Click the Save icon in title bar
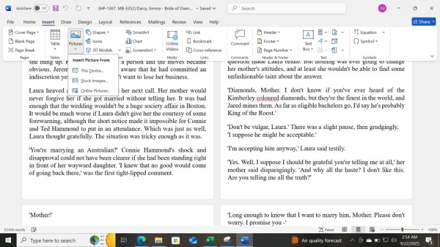 pyautogui.click(x=55, y=8)
